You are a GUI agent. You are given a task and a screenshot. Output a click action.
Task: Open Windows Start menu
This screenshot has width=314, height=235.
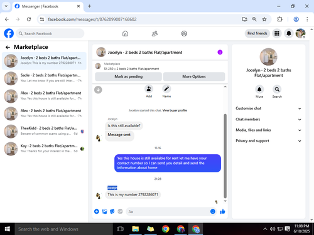[x=7, y=229]
